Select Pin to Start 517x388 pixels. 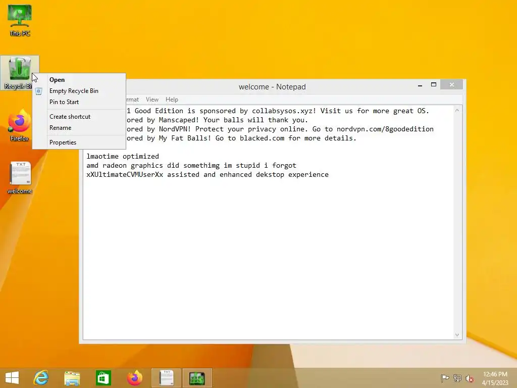(79, 102)
